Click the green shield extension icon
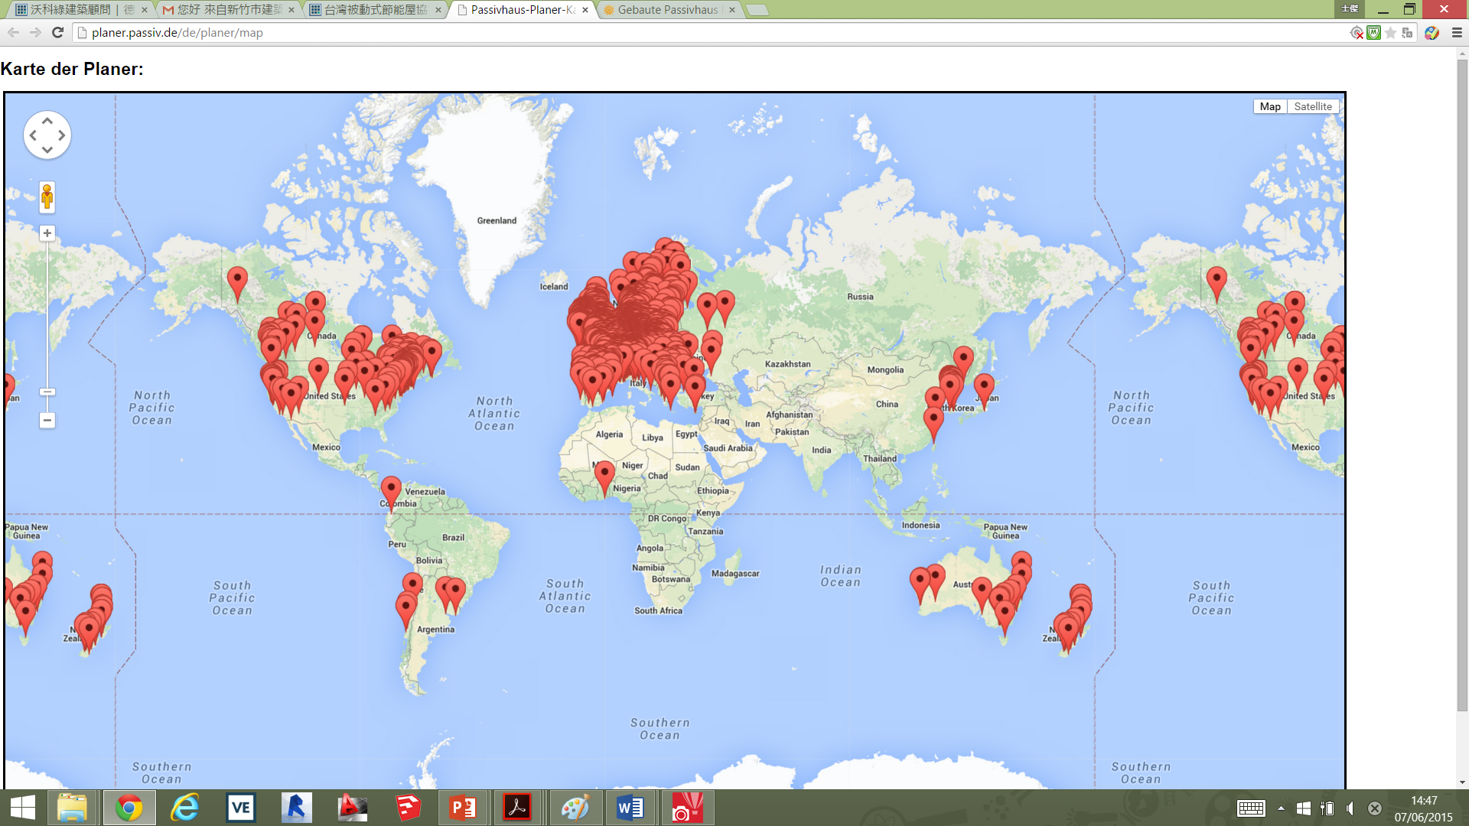 (1374, 33)
